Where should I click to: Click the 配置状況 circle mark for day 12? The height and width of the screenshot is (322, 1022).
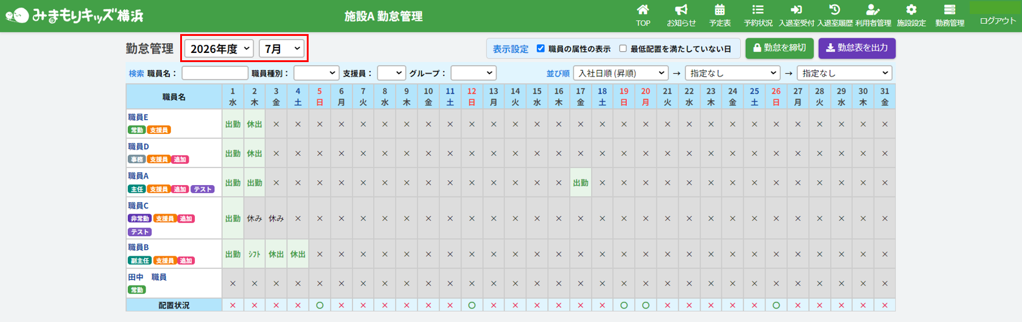tap(472, 305)
